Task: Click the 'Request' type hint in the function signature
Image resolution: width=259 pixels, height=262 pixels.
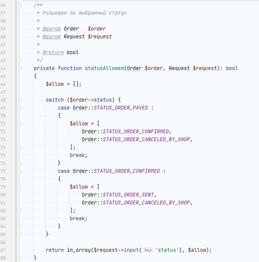Action: pos(179,69)
